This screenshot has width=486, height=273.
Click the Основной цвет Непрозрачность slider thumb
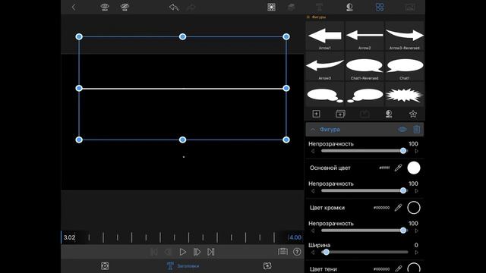tap(403, 190)
